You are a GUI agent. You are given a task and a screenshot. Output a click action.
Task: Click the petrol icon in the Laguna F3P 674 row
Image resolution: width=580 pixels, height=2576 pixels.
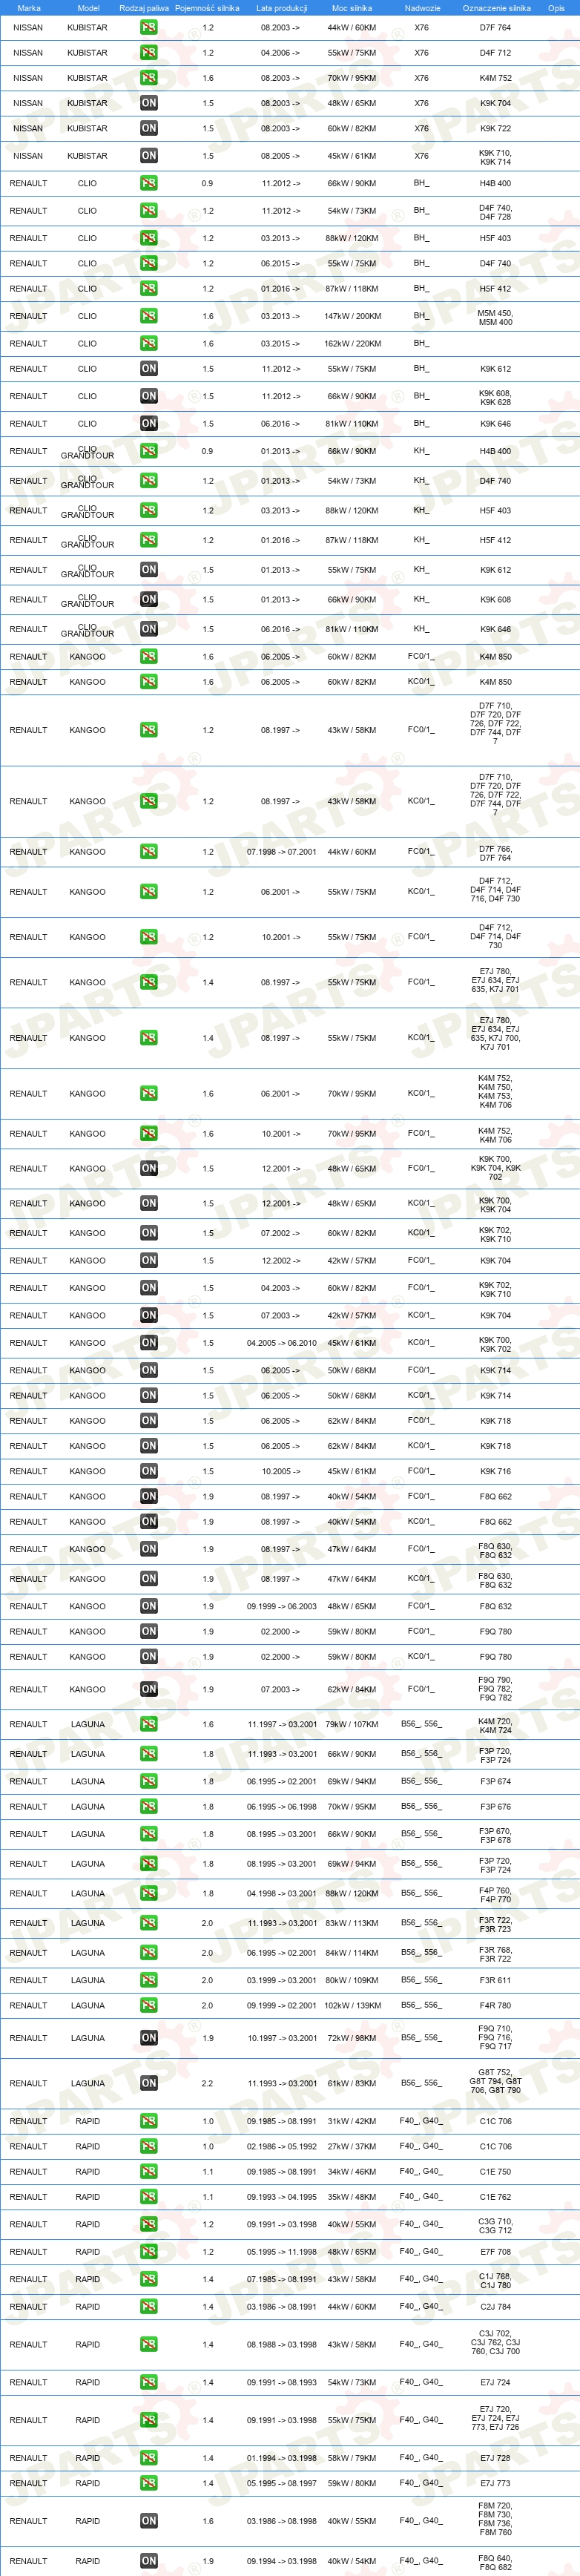(x=148, y=1781)
